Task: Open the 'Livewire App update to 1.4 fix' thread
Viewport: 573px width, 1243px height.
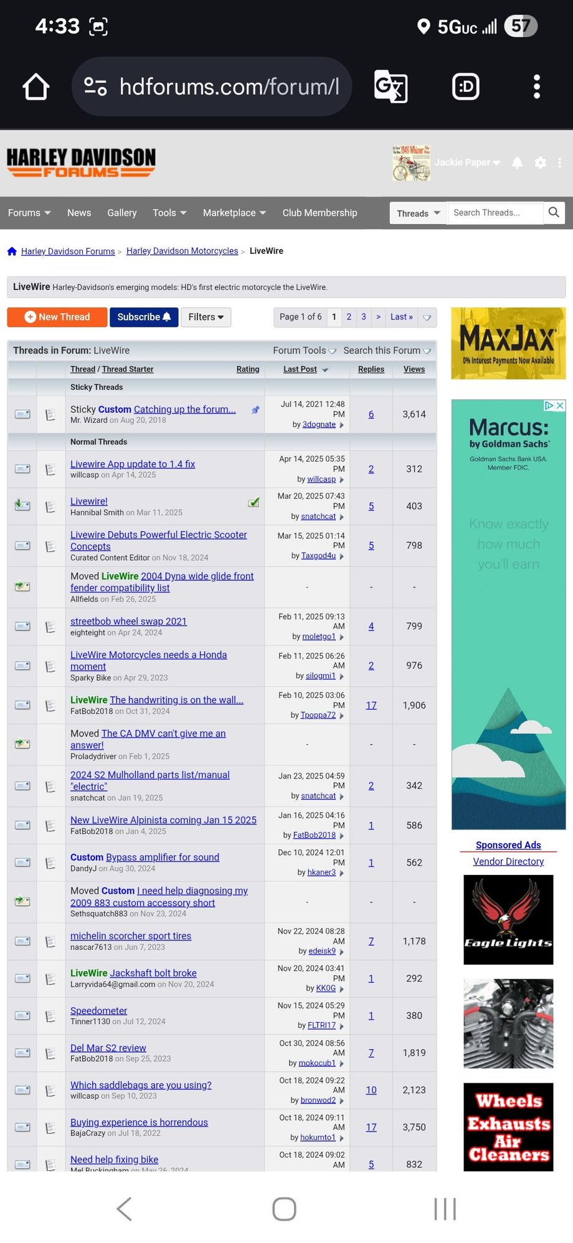Action: (133, 464)
